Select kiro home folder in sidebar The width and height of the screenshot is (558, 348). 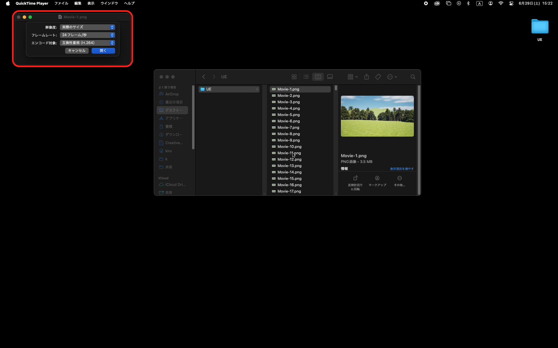coord(172,151)
